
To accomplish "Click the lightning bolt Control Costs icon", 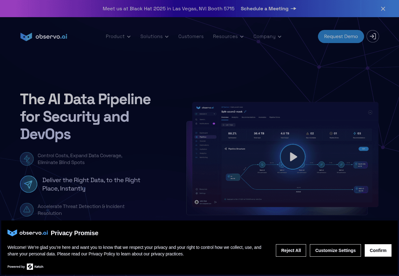I will coord(27,159).
